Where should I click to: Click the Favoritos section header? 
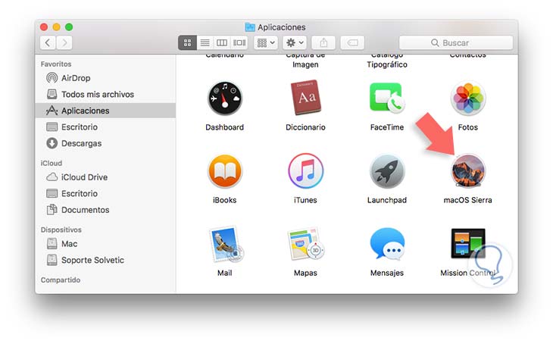coord(56,64)
